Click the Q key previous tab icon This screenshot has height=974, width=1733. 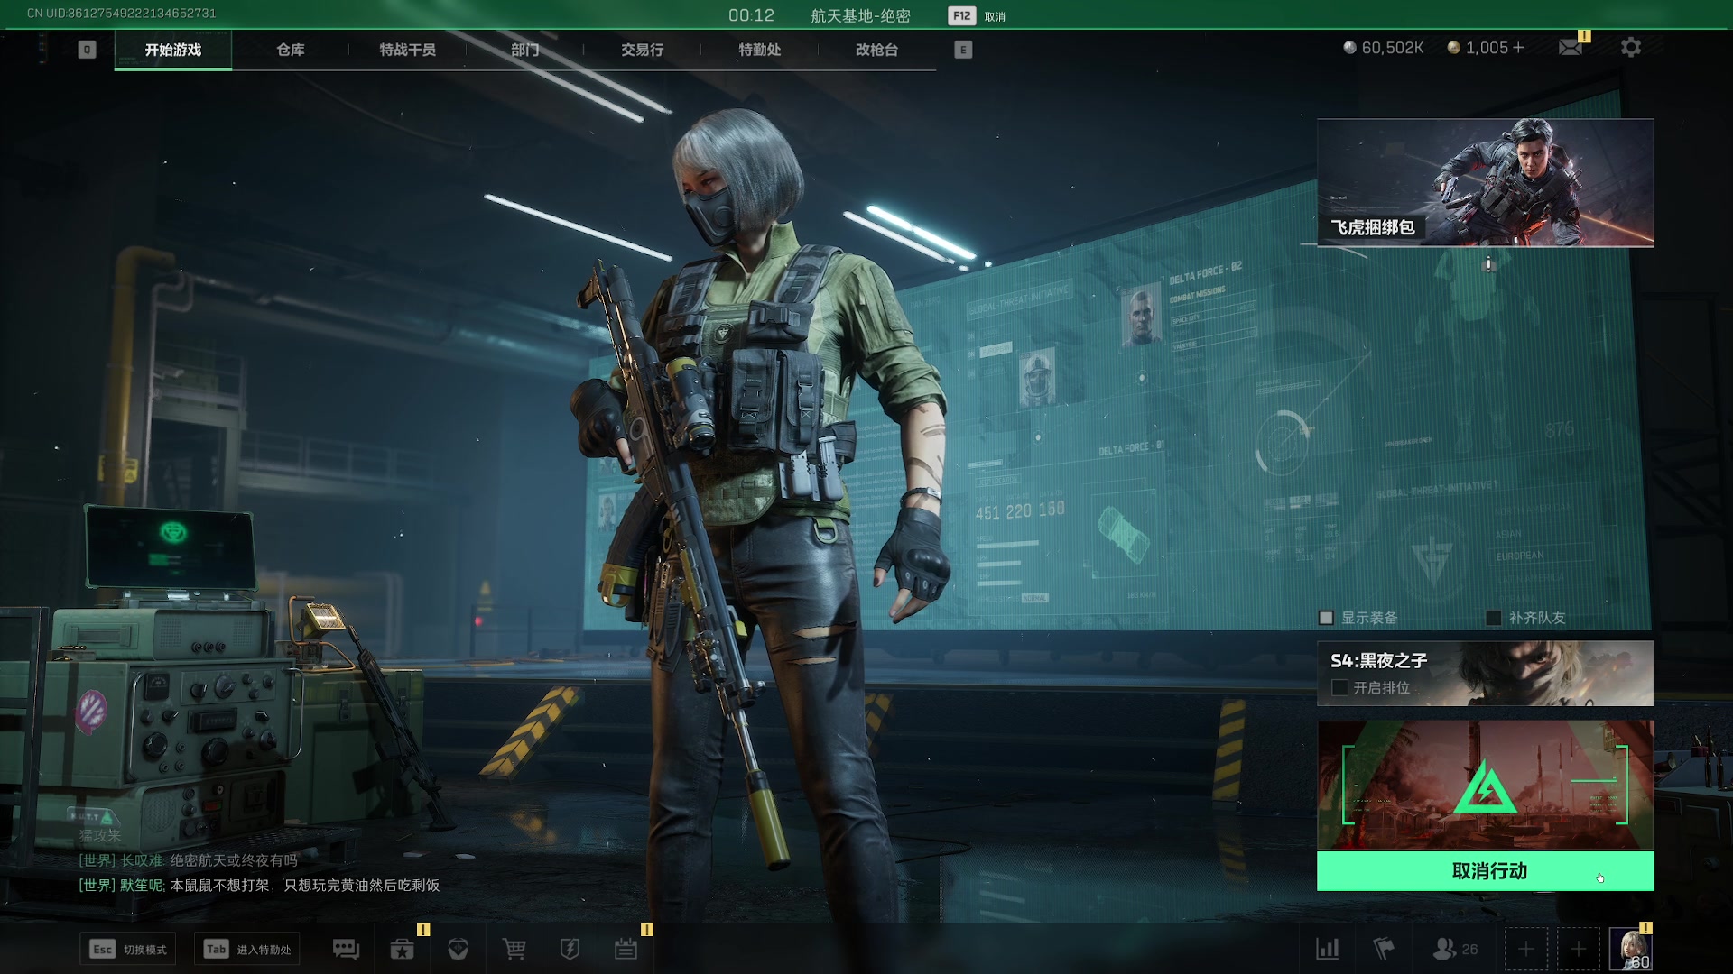coord(87,50)
